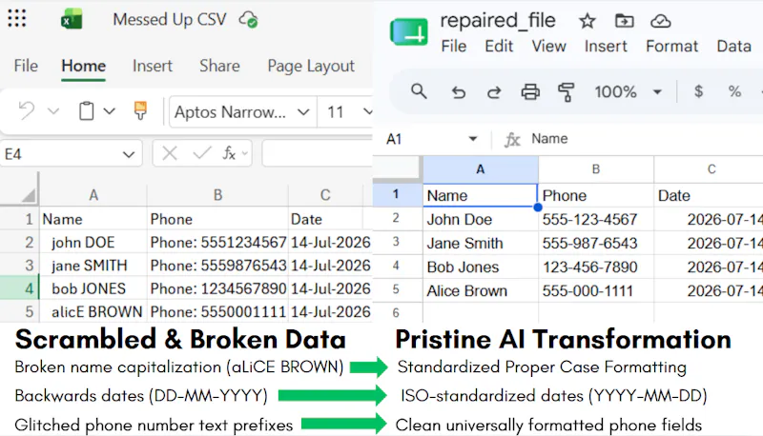
Task: Expand the A1 name box dropdown in Sheets
Action: coord(472,139)
